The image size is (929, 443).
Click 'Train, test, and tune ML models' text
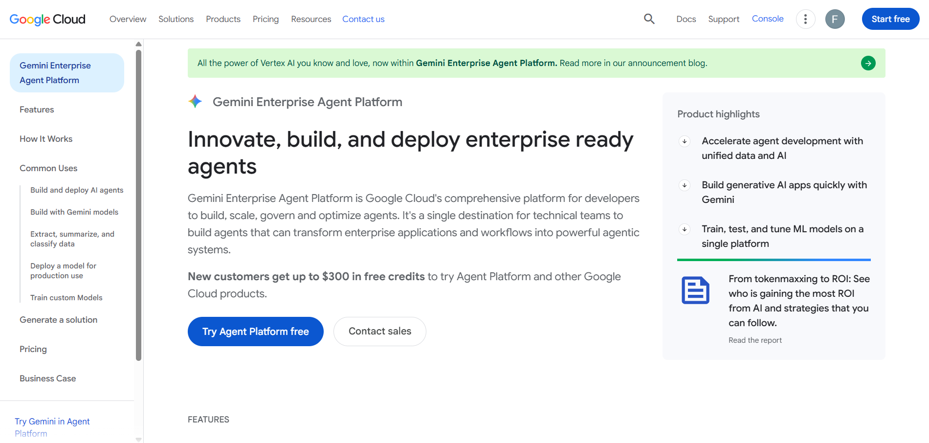point(782,236)
